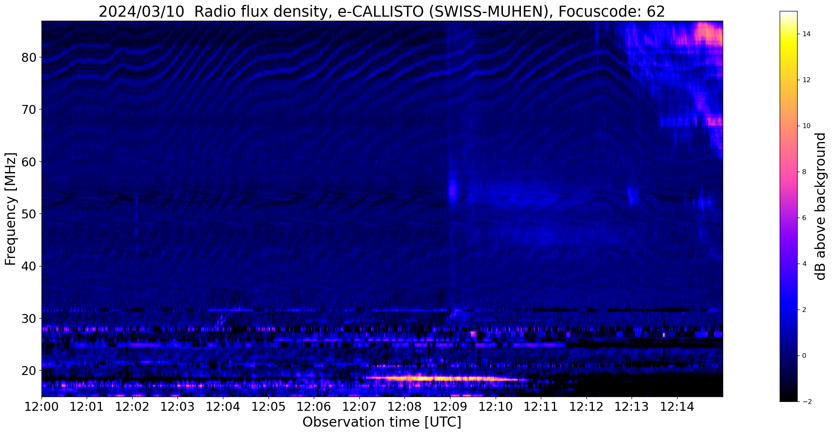
Task: Click the 12:09 time tick label
Action: coord(450,407)
